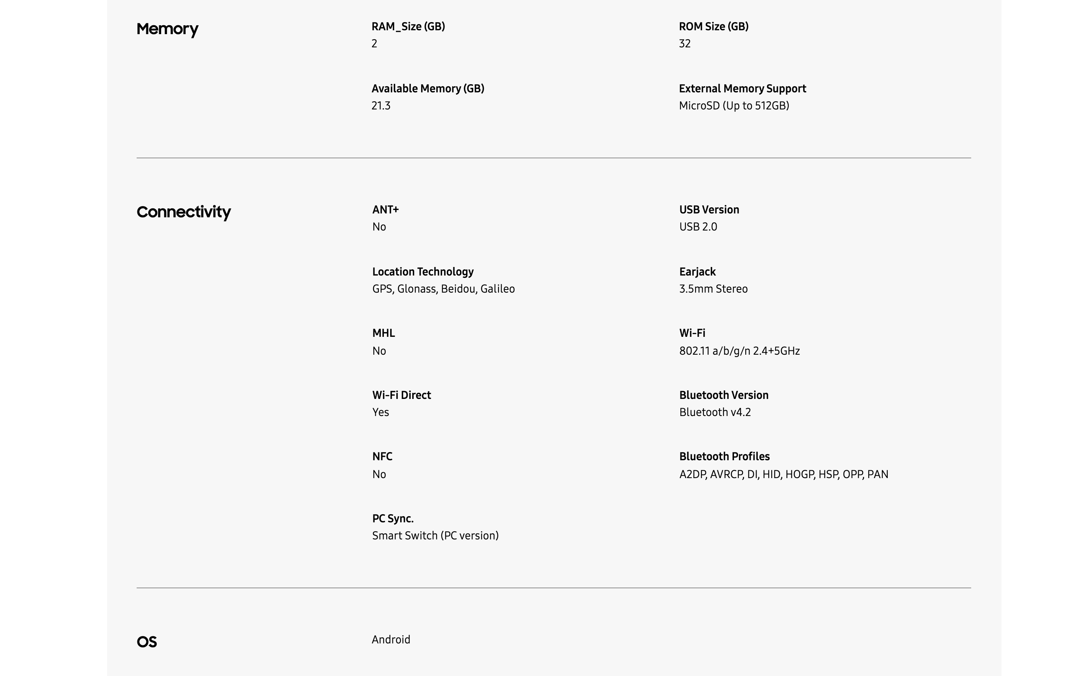Image resolution: width=1069 pixels, height=676 pixels.
Task: Click the 802.11 a/b/g/n Wi-Fi value
Action: (x=739, y=351)
